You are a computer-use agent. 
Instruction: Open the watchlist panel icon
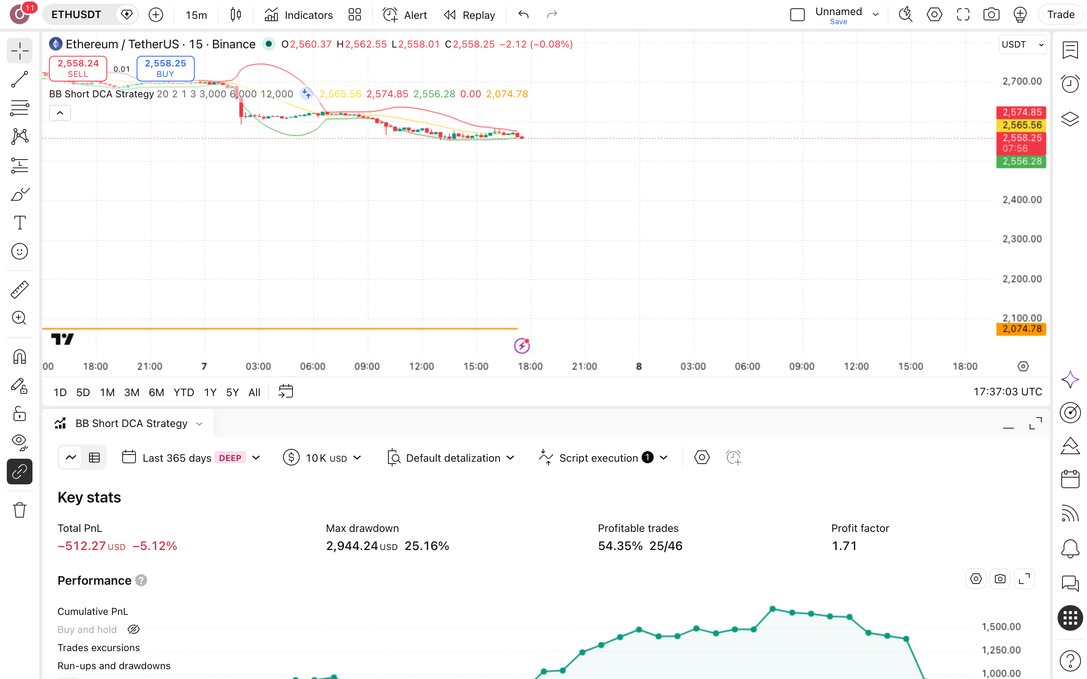click(x=1070, y=50)
